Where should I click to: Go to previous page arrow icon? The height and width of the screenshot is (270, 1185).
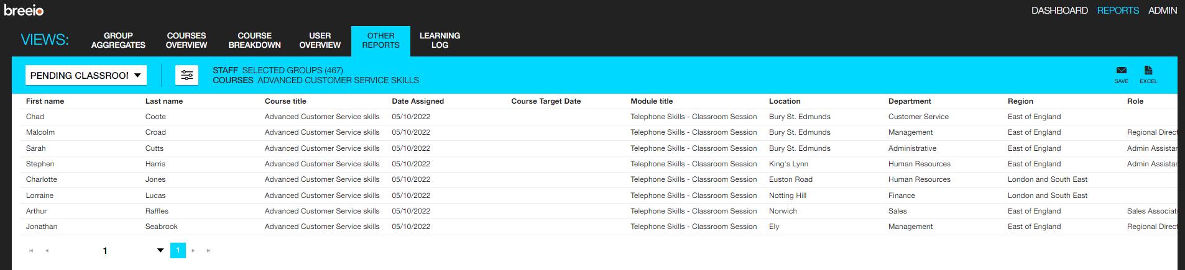47,251
